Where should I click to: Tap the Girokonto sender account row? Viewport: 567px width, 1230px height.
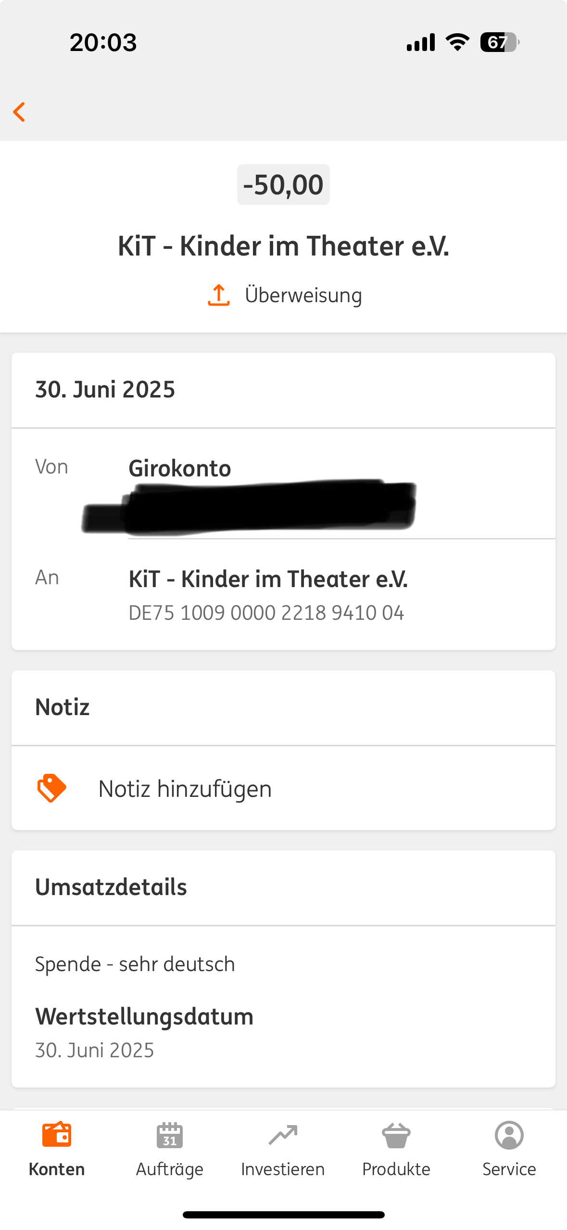pos(180,468)
